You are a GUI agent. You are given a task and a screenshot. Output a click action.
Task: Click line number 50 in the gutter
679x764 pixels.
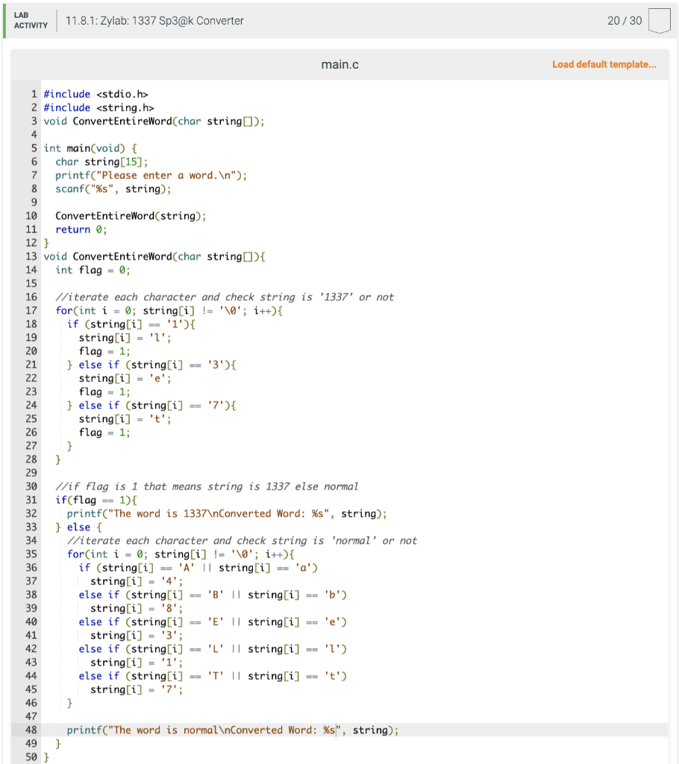pos(31,757)
